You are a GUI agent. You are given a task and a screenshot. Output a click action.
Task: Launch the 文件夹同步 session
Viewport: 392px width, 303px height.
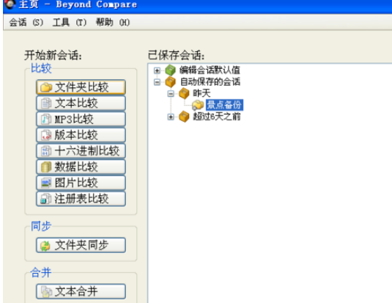[x=81, y=245]
